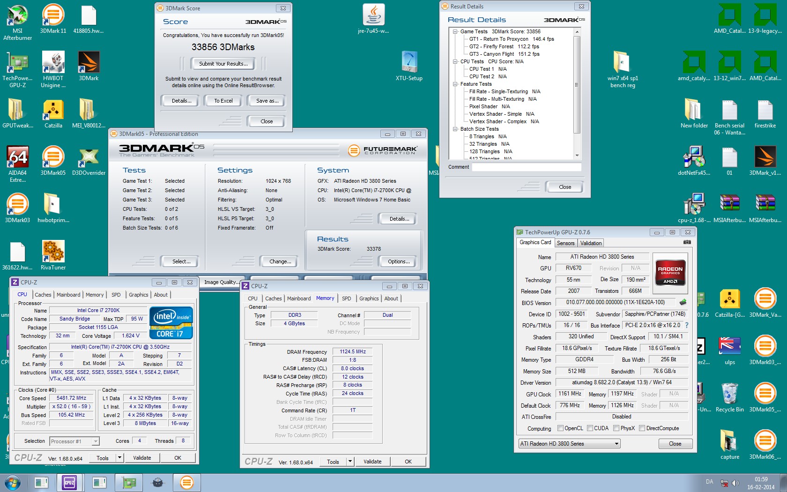Launch the 3DMark05 desktop shortcut
The height and width of the screenshot is (492, 787).
coord(53,161)
